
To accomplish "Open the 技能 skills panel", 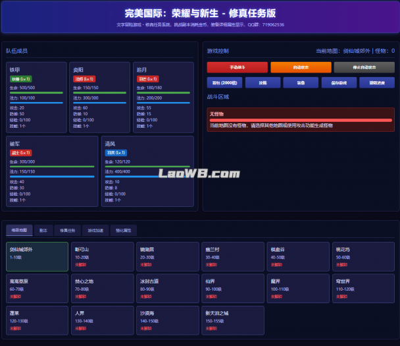I will pyautogui.click(x=262, y=83).
